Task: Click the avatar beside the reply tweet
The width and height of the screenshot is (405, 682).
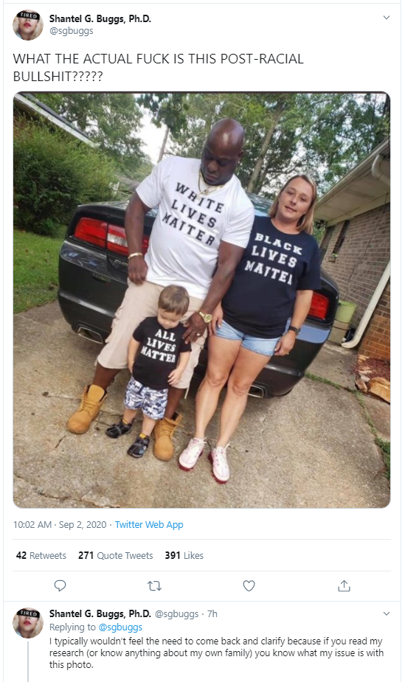Action: tap(28, 623)
